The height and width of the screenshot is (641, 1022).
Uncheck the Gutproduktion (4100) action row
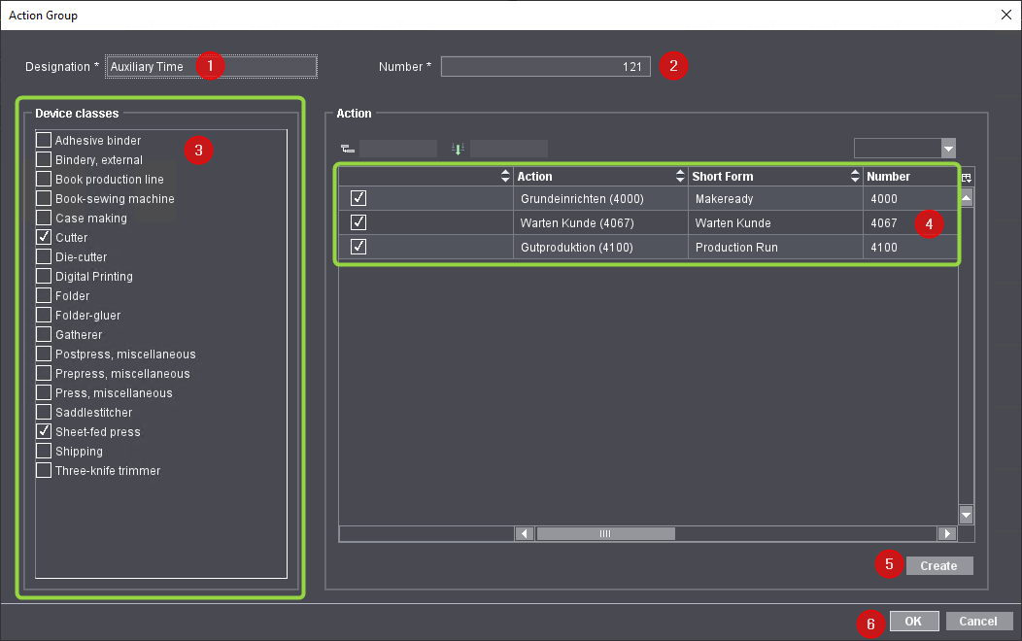click(x=358, y=247)
